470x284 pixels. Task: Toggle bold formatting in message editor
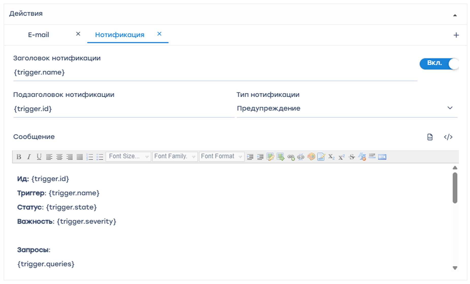19,157
